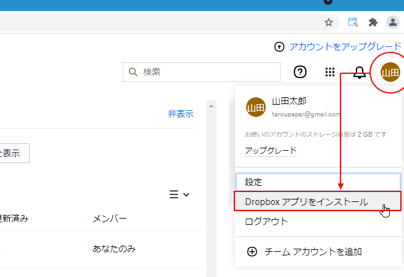
Task: Open the list view options dropdown
Action: (x=179, y=195)
